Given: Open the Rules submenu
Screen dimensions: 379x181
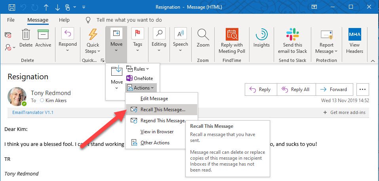Looking at the screenshot, I should [138, 69].
